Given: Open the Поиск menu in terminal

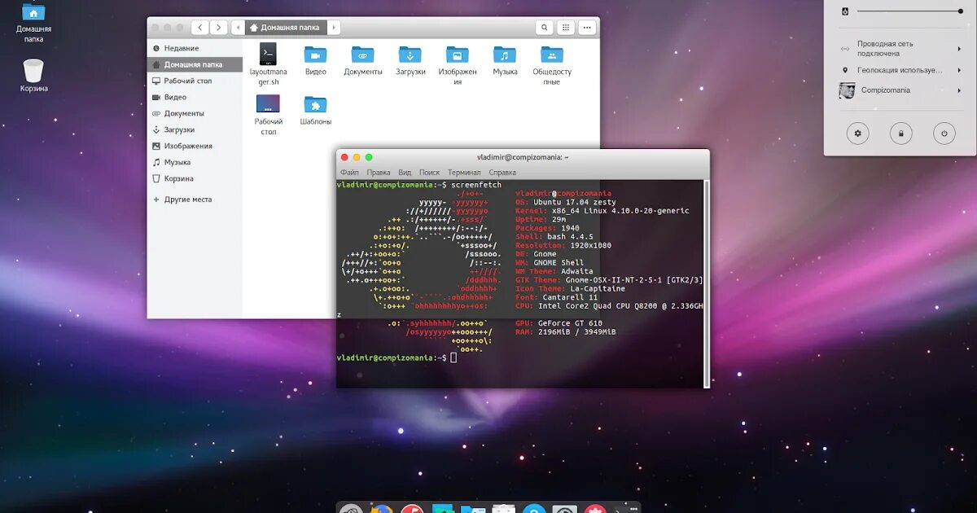Looking at the screenshot, I should coord(429,173).
